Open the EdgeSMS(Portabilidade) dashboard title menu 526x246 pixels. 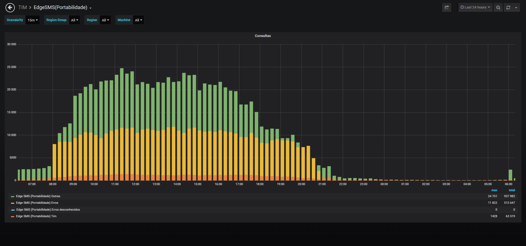click(x=62, y=7)
